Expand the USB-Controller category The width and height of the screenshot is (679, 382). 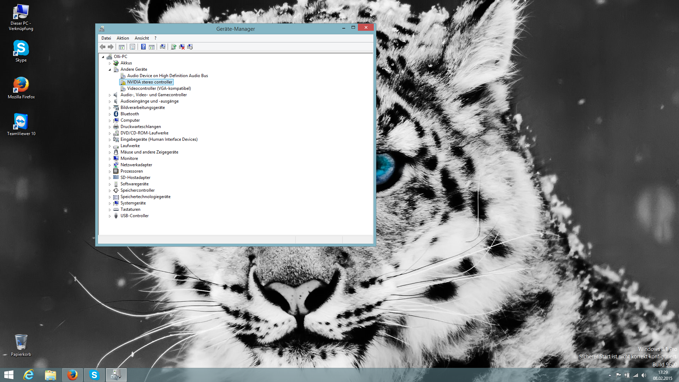pos(110,216)
